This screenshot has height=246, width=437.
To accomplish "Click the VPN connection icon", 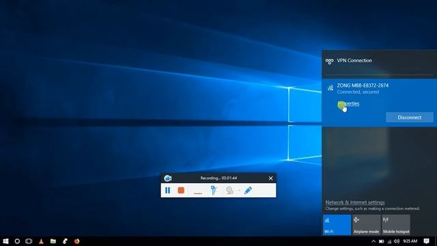I will (329, 61).
